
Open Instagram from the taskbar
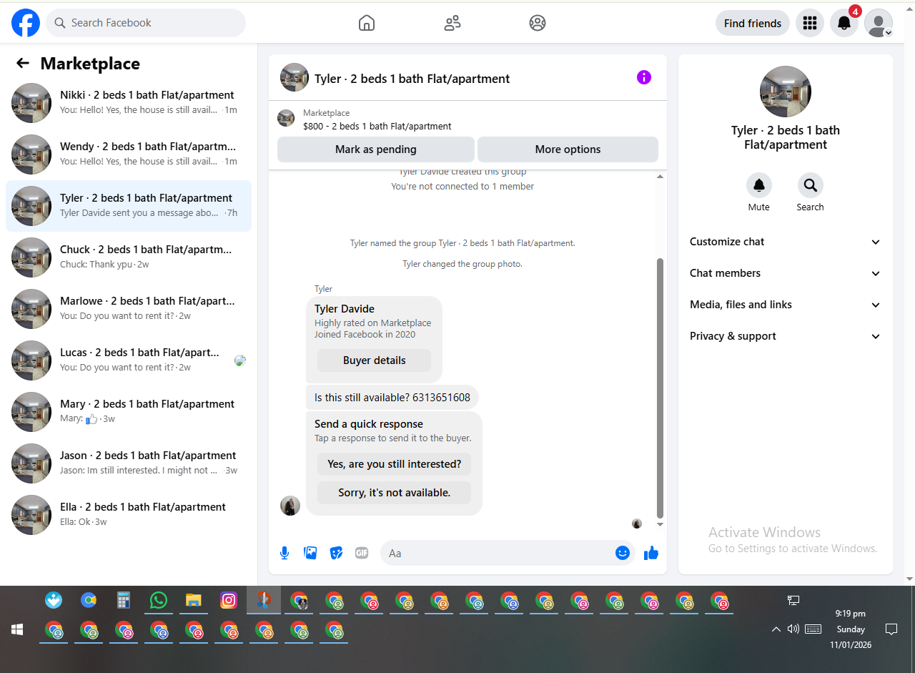click(x=229, y=600)
